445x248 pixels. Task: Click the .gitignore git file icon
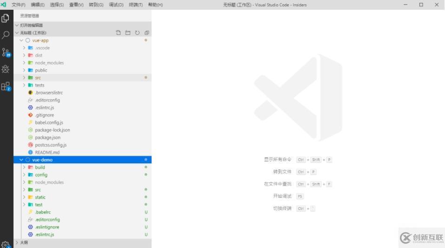(x=30, y=115)
